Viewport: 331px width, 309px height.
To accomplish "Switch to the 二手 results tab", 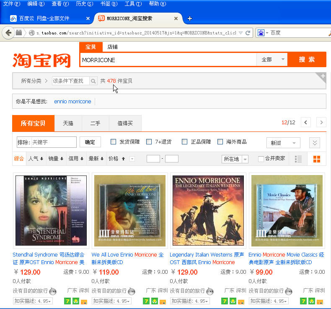I will (x=95, y=123).
